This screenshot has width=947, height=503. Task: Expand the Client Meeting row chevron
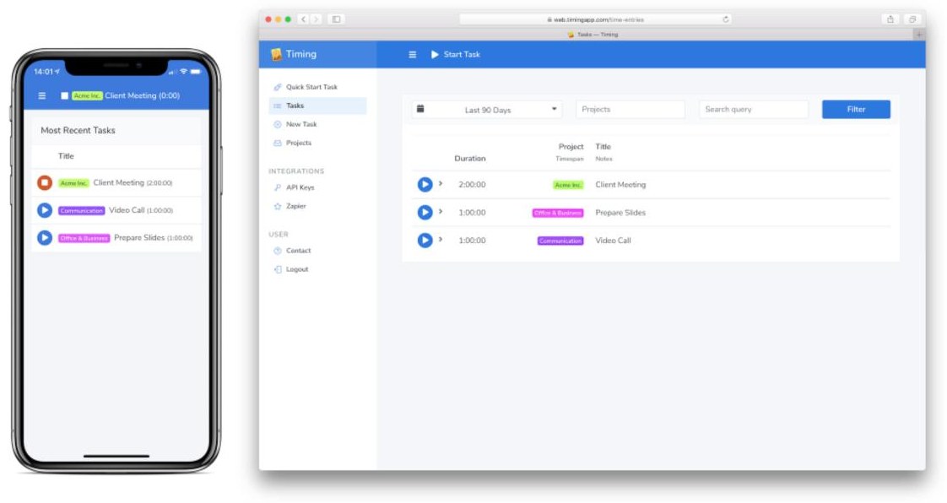pos(441,184)
